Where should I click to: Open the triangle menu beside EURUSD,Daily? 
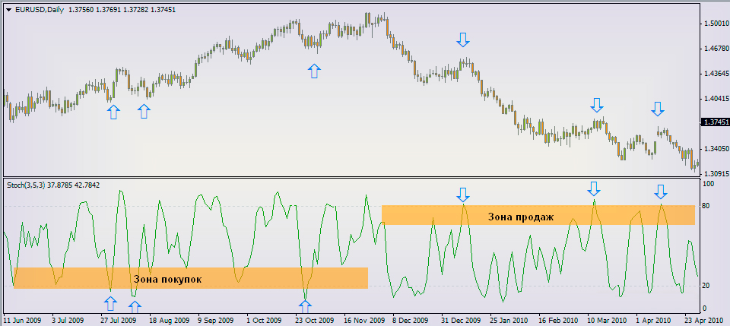(x=8, y=10)
